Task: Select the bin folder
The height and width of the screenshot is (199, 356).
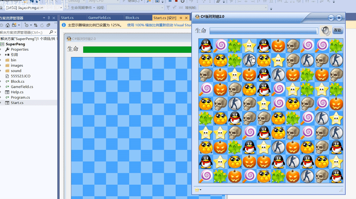Action: click(x=13, y=60)
